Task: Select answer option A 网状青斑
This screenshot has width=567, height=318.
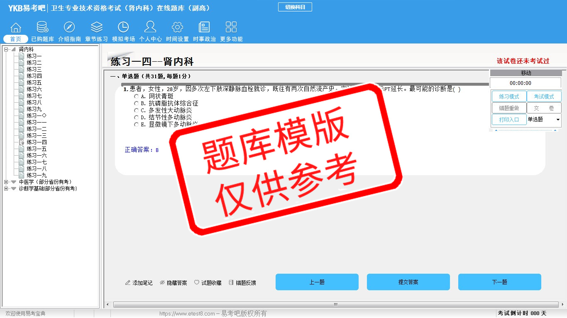Action: (x=137, y=96)
